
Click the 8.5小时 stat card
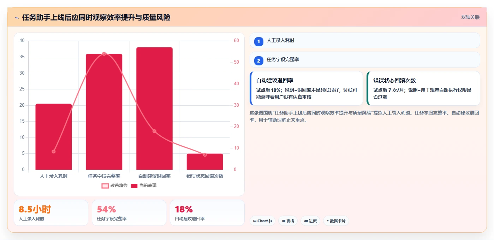pyautogui.click(x=51, y=213)
